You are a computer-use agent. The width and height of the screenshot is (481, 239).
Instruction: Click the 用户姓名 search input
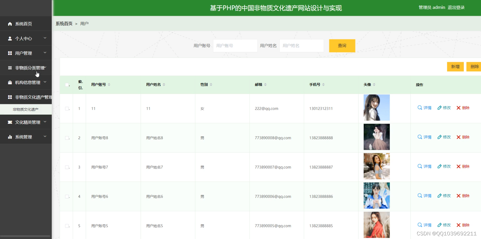pyautogui.click(x=301, y=46)
